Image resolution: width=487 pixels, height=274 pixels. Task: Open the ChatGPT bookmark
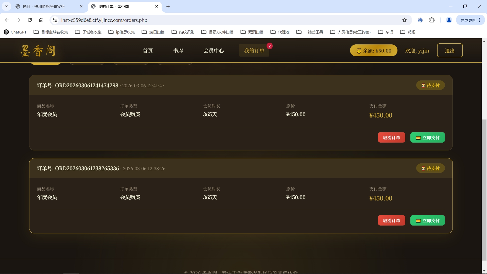(x=15, y=32)
